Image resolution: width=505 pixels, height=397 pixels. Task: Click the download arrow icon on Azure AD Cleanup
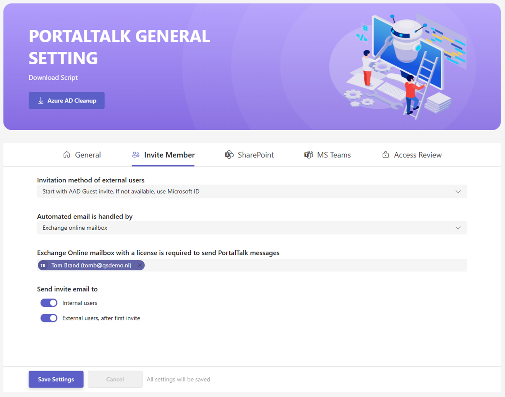[41, 101]
